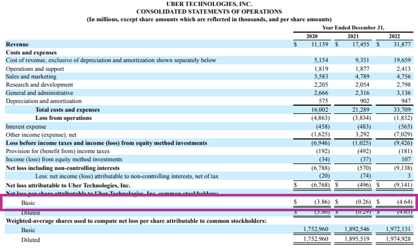Click 2022 Research and development value 2,798

point(403,85)
